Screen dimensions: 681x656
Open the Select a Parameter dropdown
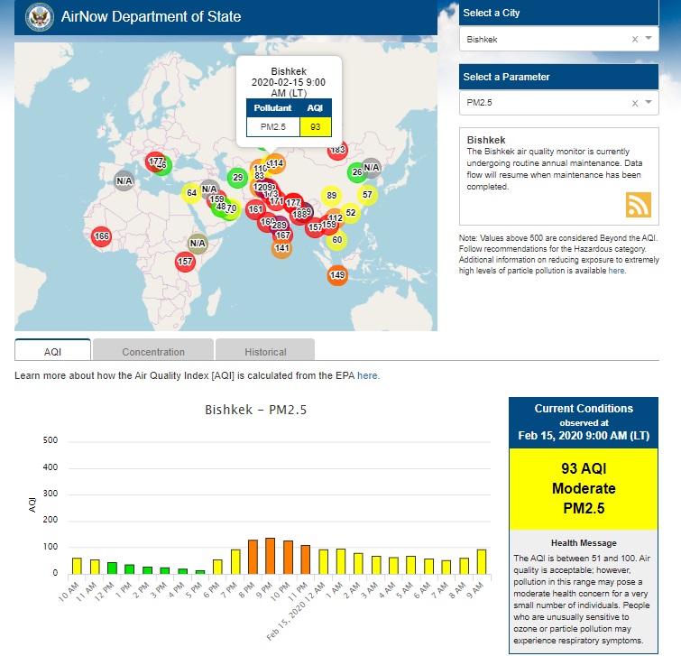click(649, 104)
